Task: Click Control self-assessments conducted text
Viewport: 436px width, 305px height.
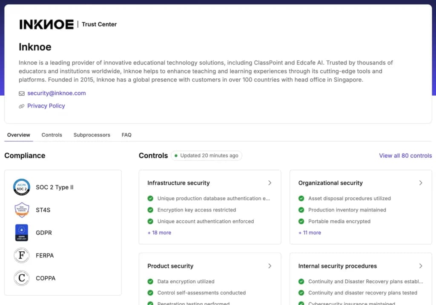Action: (x=201, y=293)
